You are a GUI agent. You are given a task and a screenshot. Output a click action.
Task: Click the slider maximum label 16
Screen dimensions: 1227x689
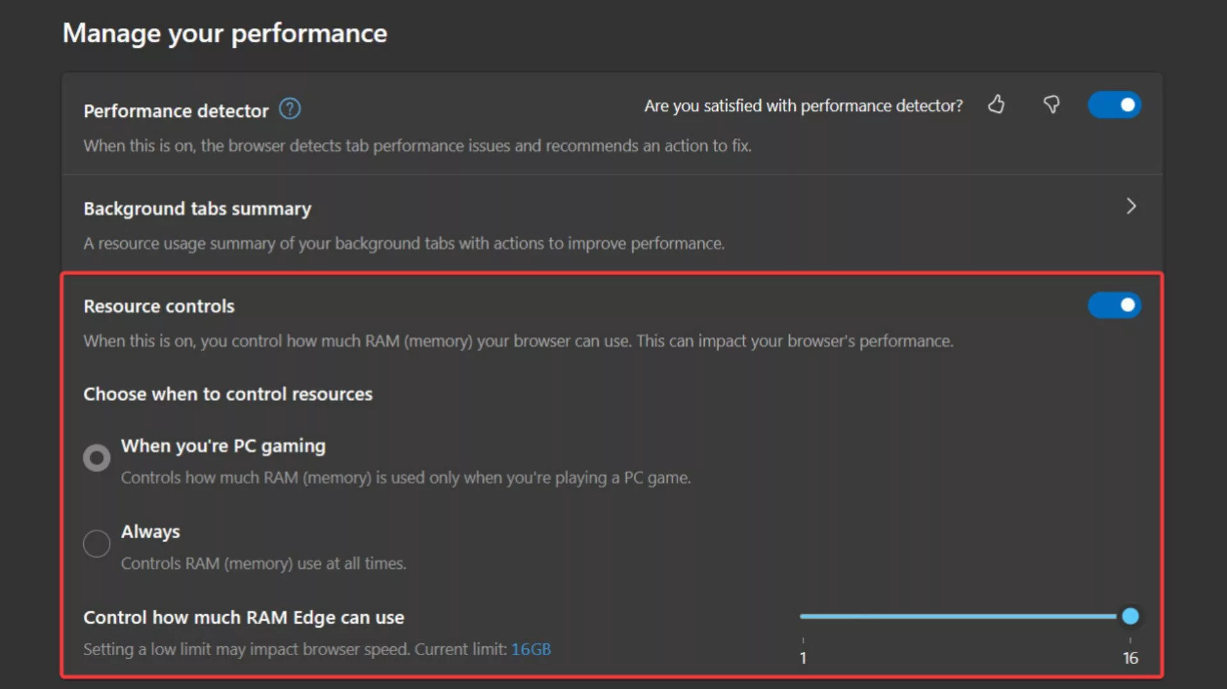(1131, 658)
